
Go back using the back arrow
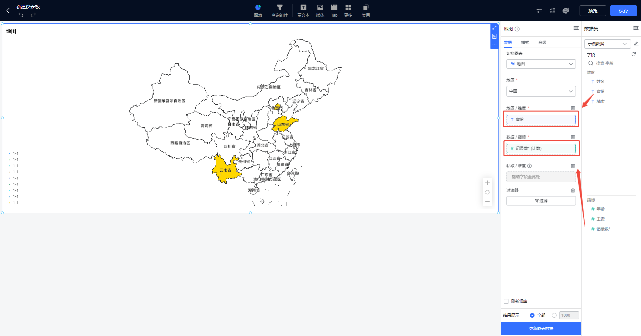[8, 11]
